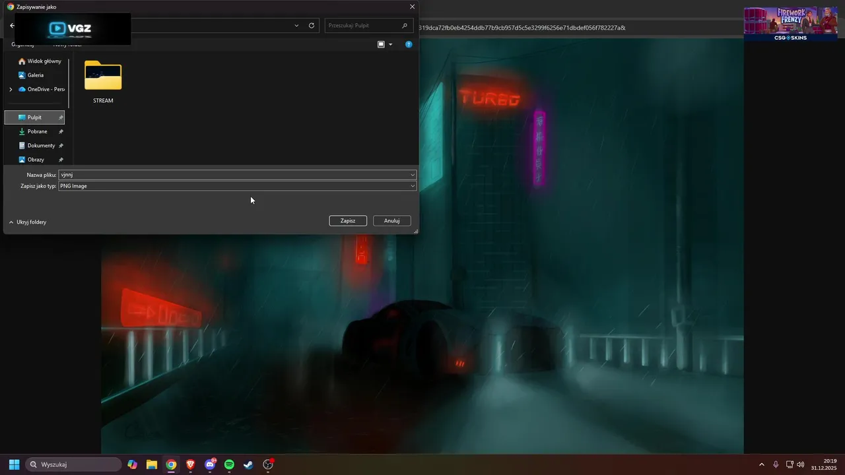Image resolution: width=845 pixels, height=475 pixels.
Task: Expand the OneDrive tree node
Action: click(11, 89)
